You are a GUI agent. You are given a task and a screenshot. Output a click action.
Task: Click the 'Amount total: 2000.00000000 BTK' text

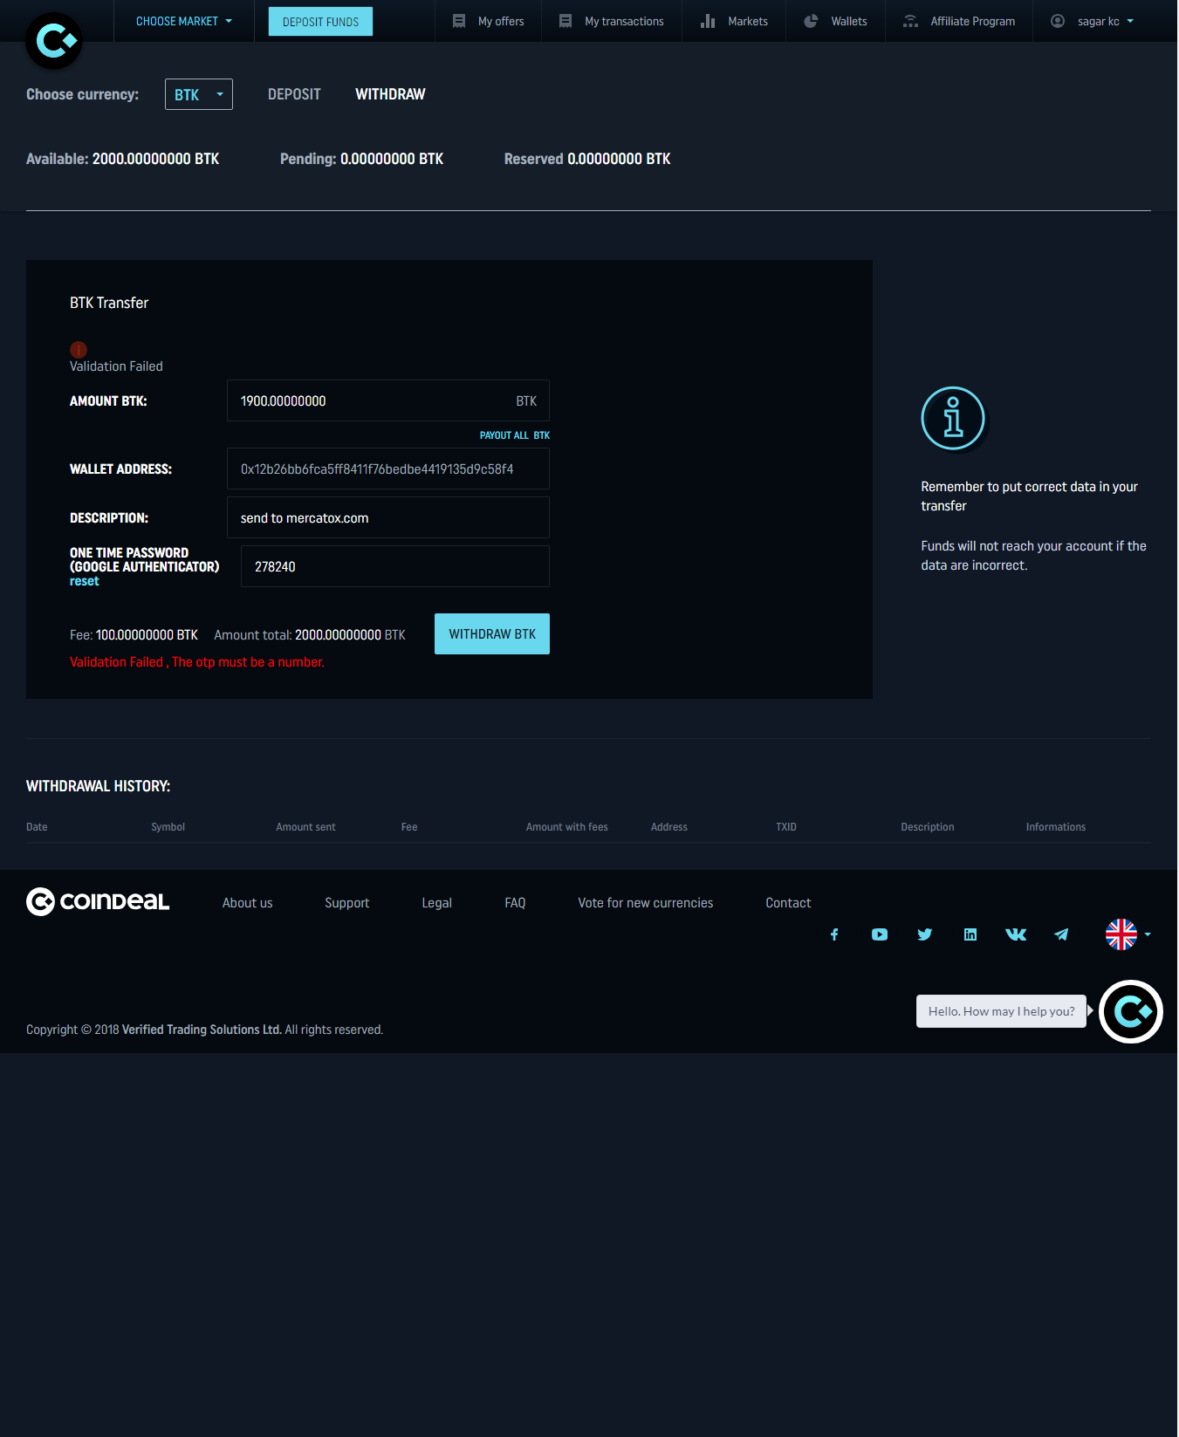coord(310,635)
